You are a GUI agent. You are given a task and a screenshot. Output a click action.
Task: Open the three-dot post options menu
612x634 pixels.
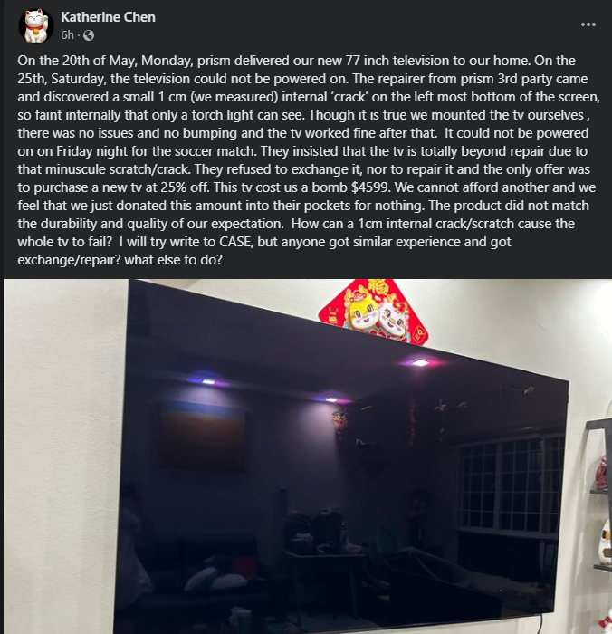click(x=588, y=24)
